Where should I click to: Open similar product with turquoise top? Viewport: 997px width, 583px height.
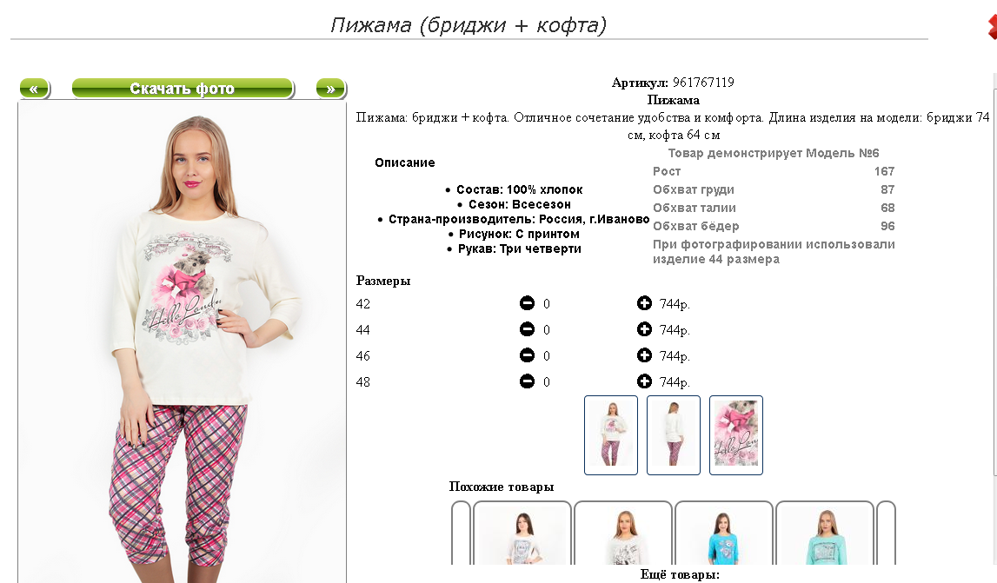coord(825,533)
